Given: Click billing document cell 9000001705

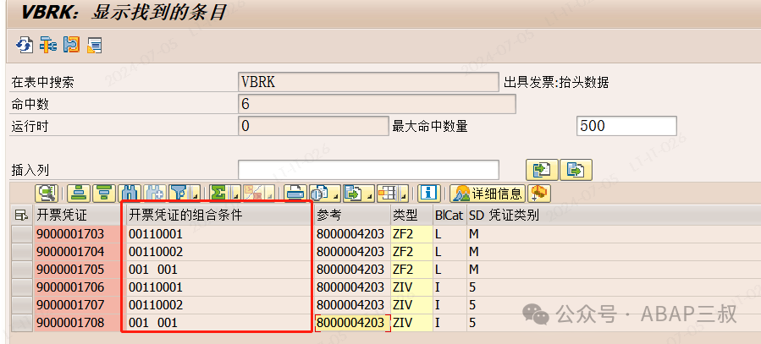Looking at the screenshot, I should (80, 270).
